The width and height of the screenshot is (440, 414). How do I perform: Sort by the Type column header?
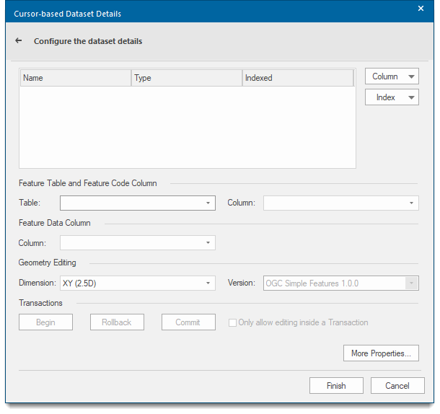click(x=186, y=78)
